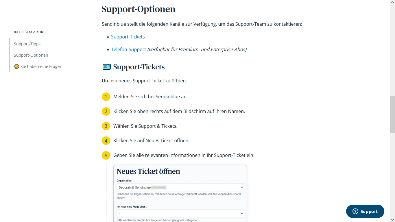Click the scrollbar down arrow
This screenshot has width=395, height=222.
392,219
